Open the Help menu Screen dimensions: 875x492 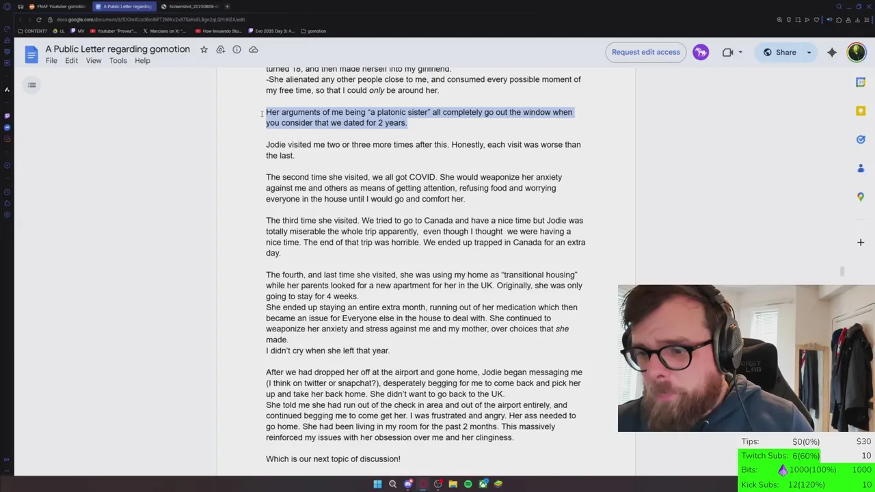(x=142, y=61)
